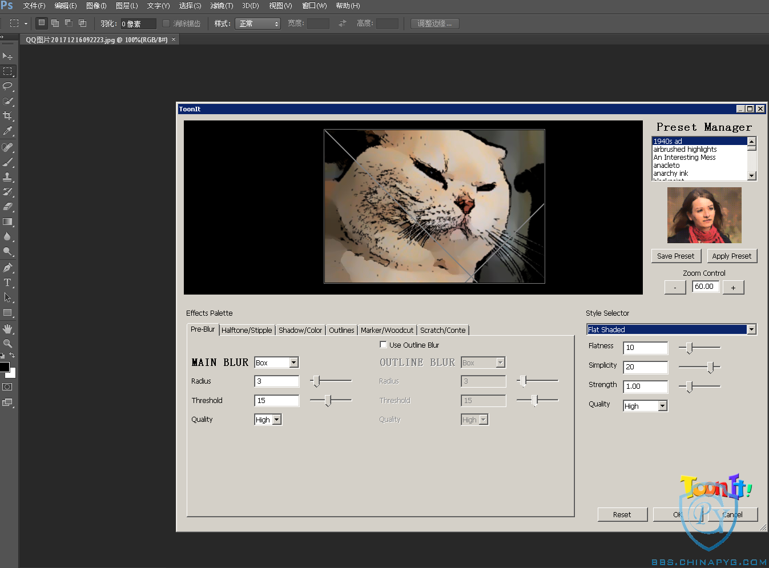769x568 pixels.
Task: Click the Simplicity slider
Action: click(x=699, y=366)
